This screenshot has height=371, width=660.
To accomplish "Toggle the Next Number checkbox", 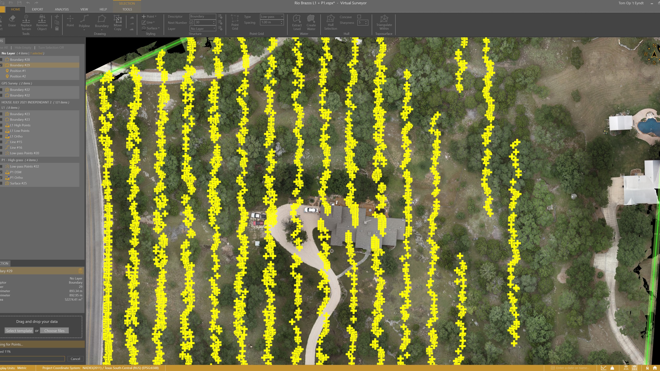I will pos(192,23).
